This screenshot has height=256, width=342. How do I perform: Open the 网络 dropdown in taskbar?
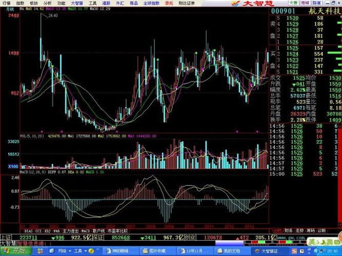(64, 251)
